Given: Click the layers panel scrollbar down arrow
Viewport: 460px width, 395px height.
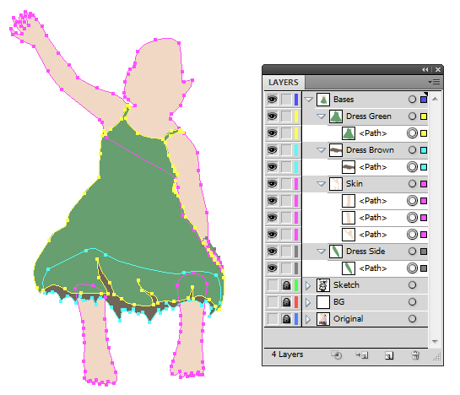Looking at the screenshot, I should (x=435, y=342).
